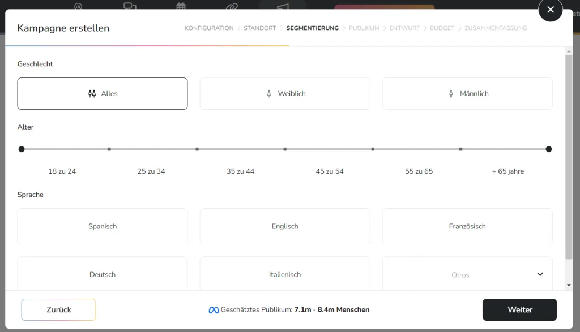Open the PUBLIKUM step
580x332 pixels.
click(364, 28)
